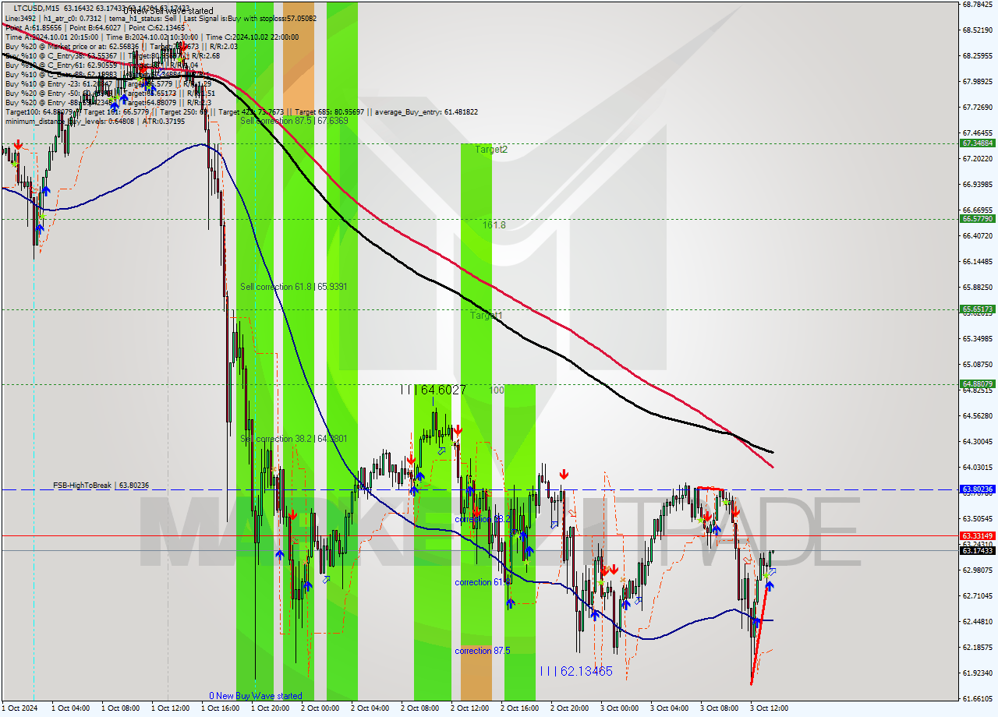Click the 62.18575 price scale value
998x717 pixels.
[x=978, y=648]
